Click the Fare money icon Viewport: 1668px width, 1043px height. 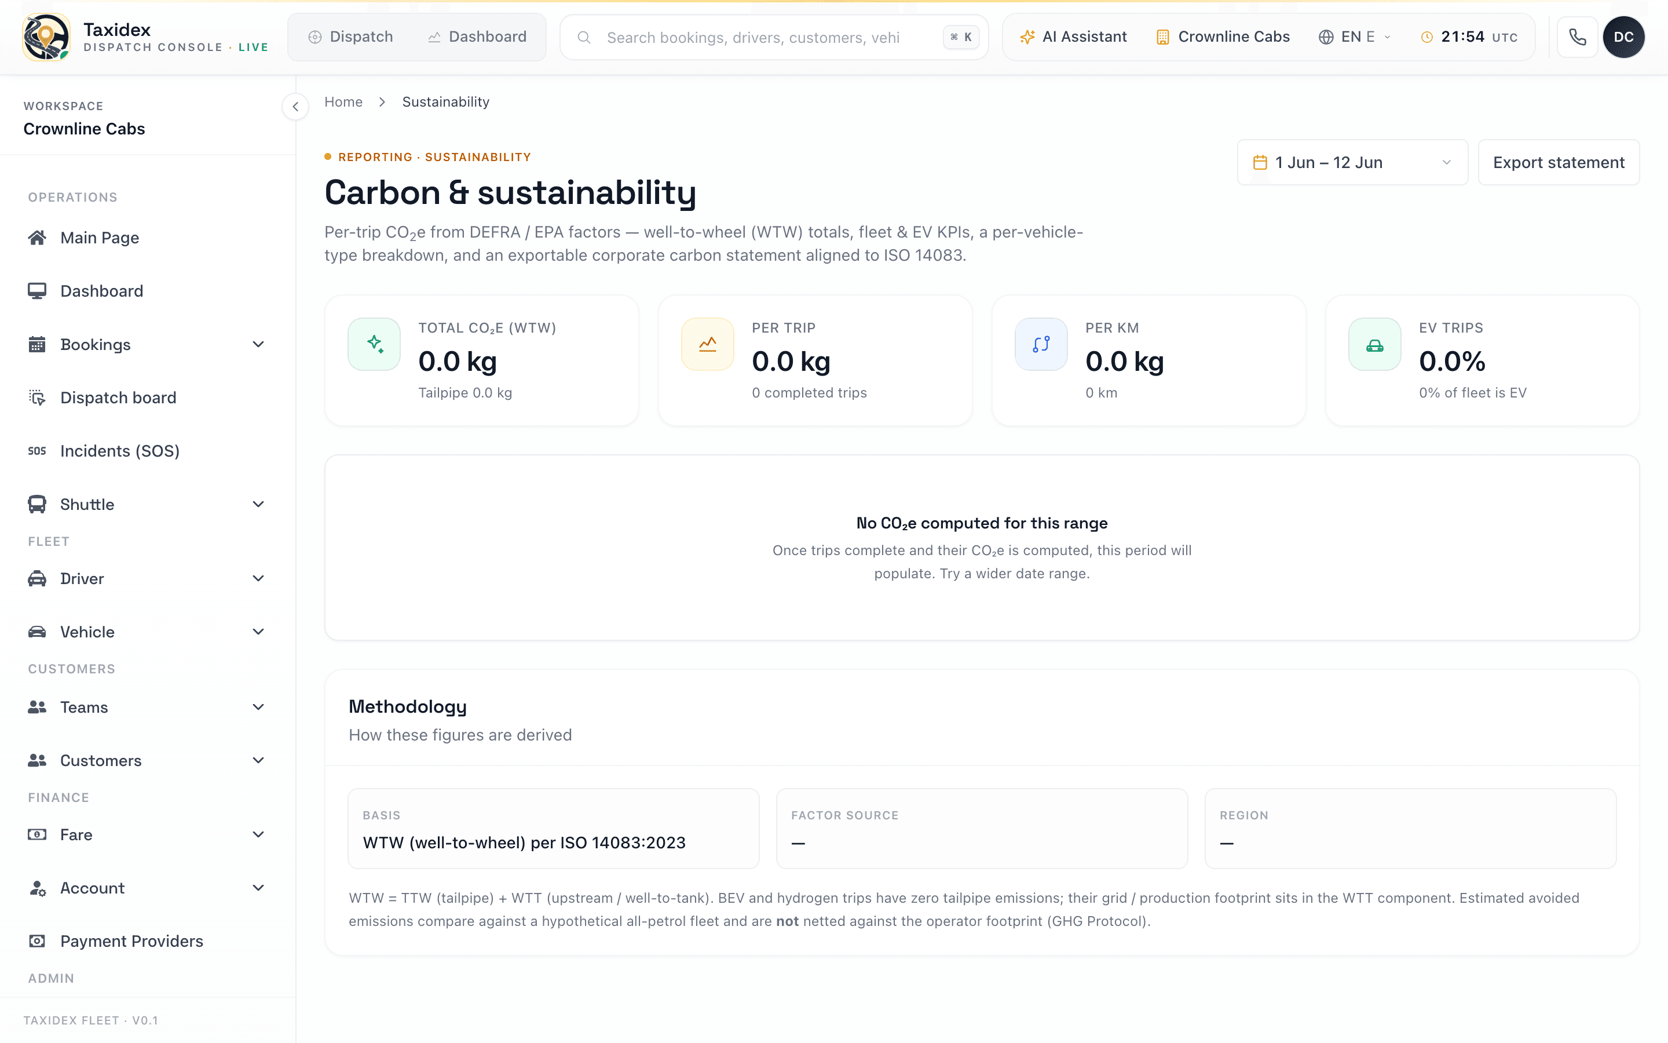click(37, 834)
